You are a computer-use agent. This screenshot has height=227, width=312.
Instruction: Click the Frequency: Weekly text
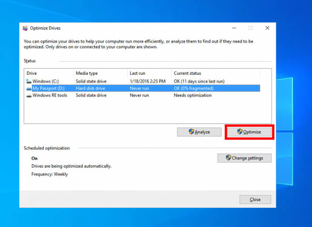point(50,174)
